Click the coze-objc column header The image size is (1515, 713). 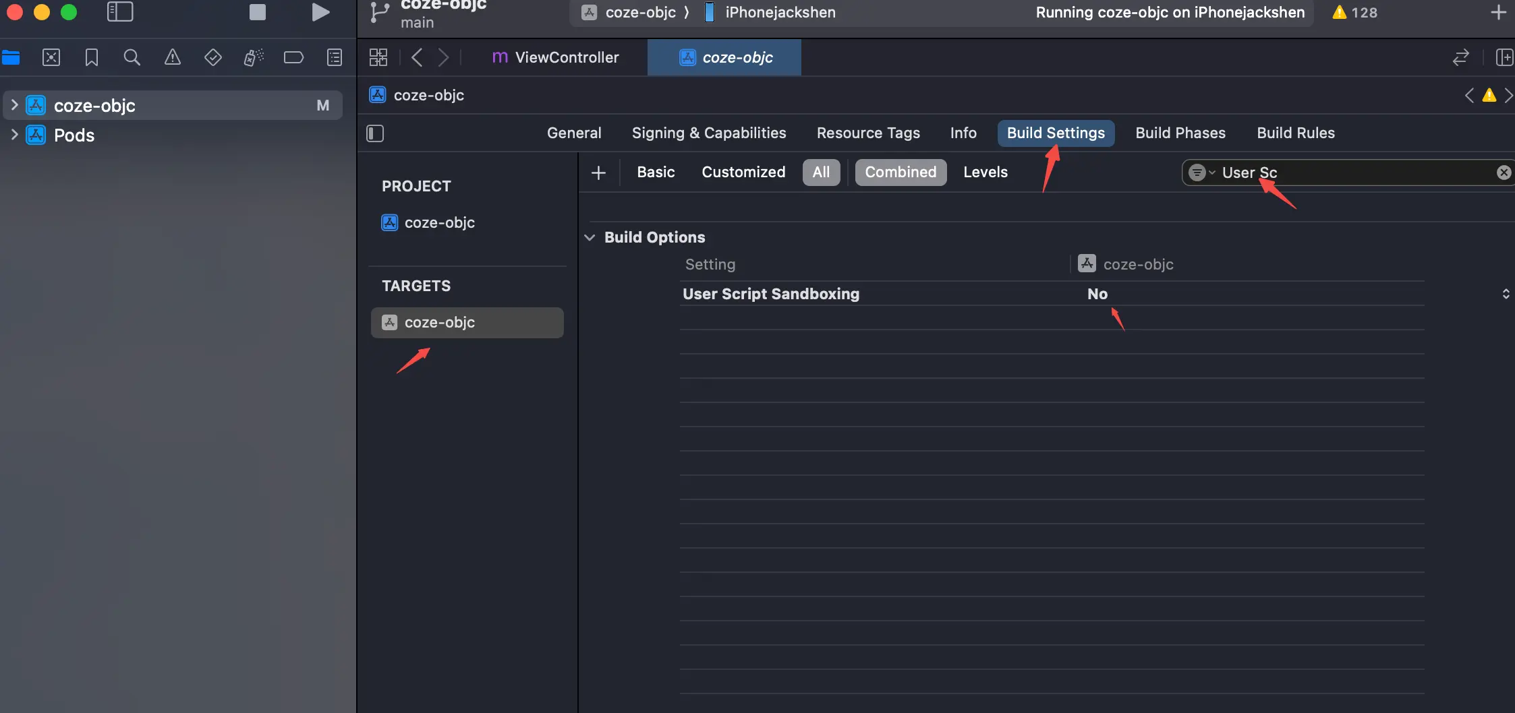[1126, 264]
